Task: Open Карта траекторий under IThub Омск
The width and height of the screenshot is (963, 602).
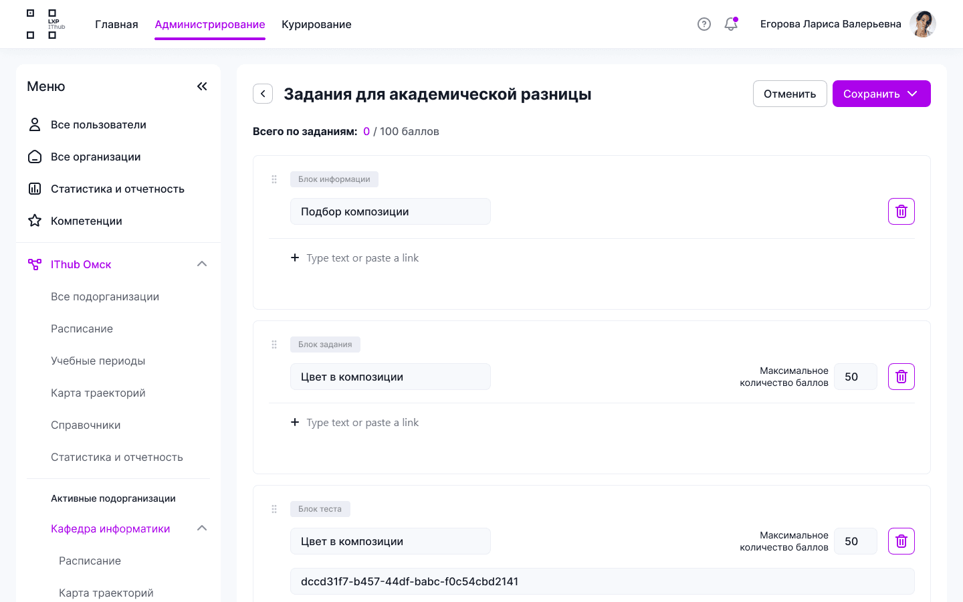Action: click(98, 393)
